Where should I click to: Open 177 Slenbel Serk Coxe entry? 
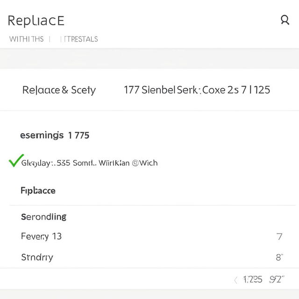(x=197, y=90)
